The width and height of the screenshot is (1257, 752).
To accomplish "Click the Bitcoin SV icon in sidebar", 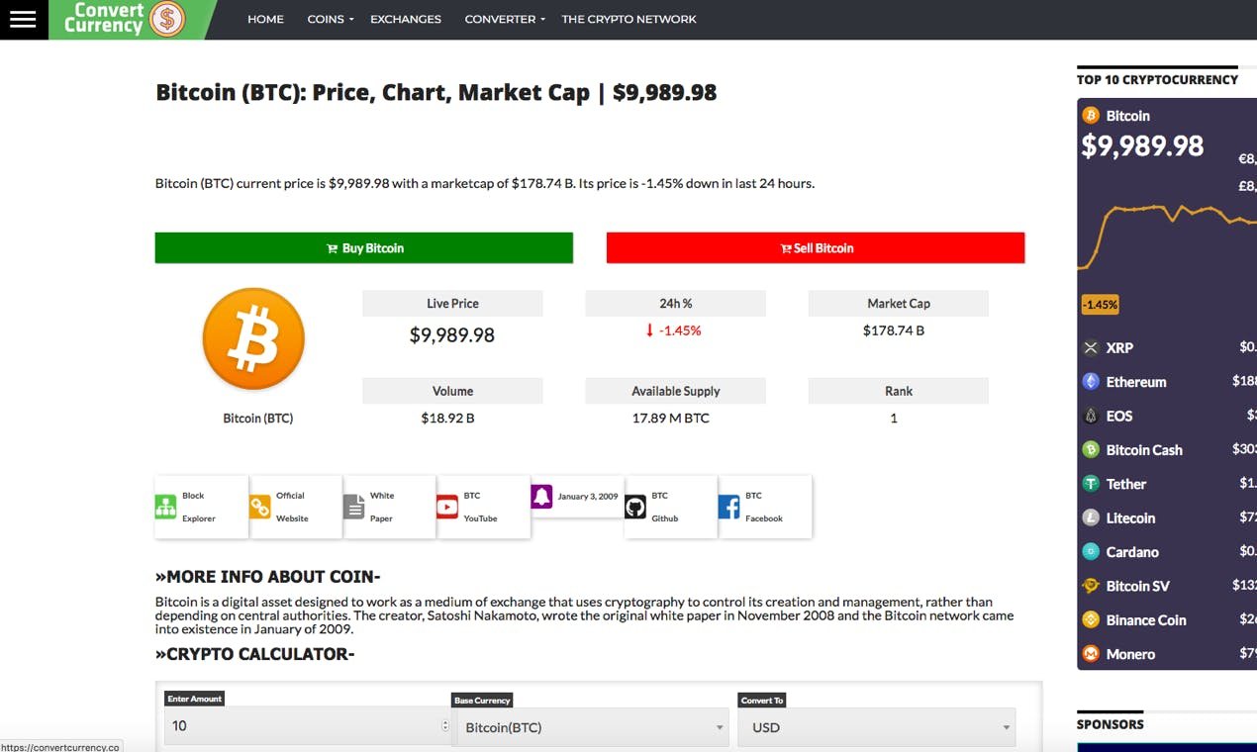I will [x=1091, y=586].
